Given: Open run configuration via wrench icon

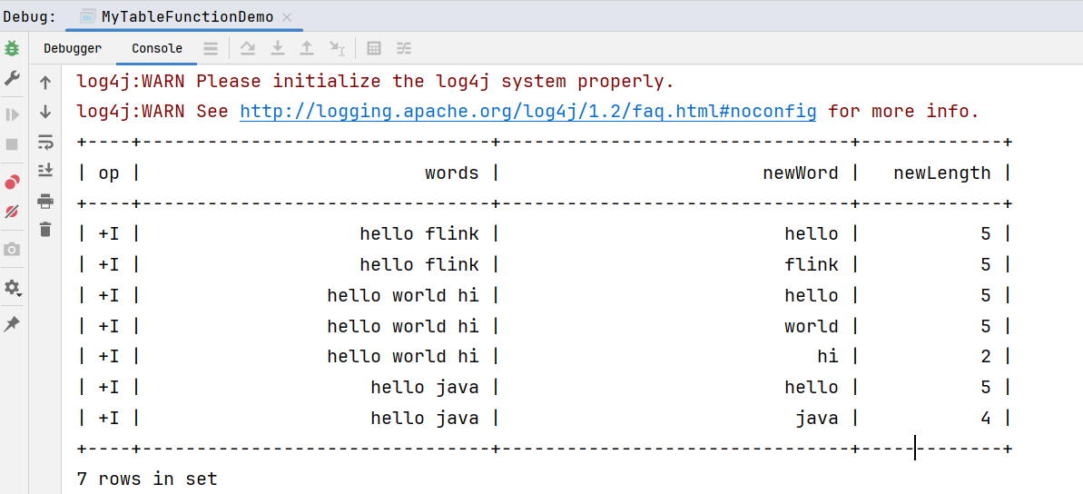Looking at the screenshot, I should (12, 79).
